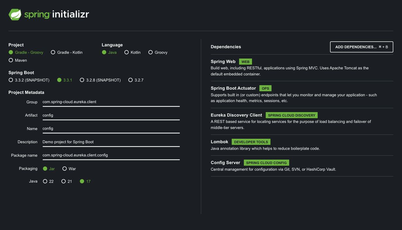Screen dimensions: 402x230
Task: Click the SPRING CLOUD CONFIG badge
Action: [x=266, y=163]
